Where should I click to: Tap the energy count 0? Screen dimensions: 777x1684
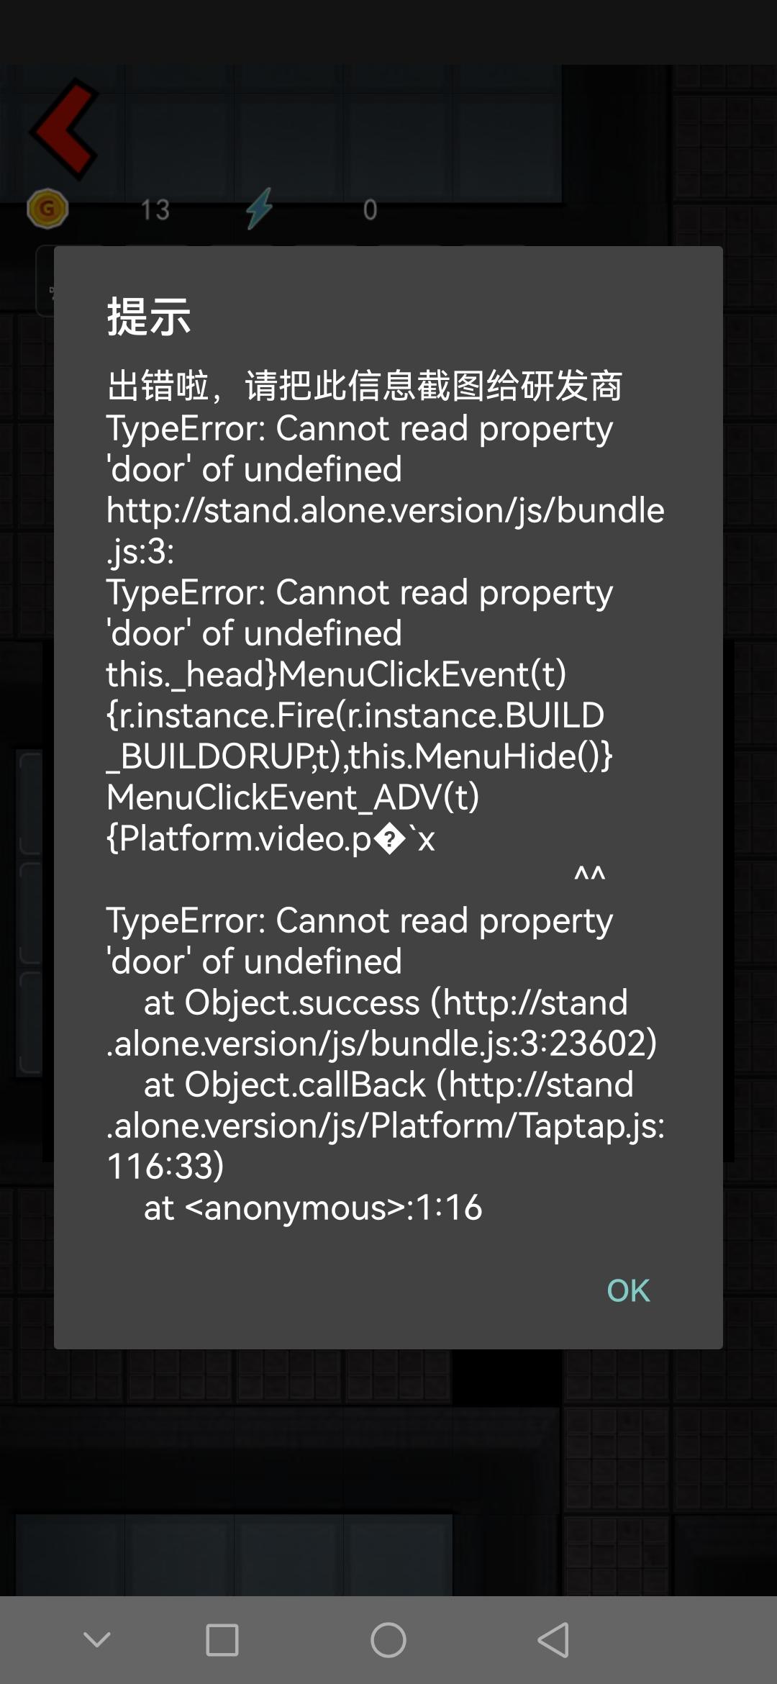point(370,209)
